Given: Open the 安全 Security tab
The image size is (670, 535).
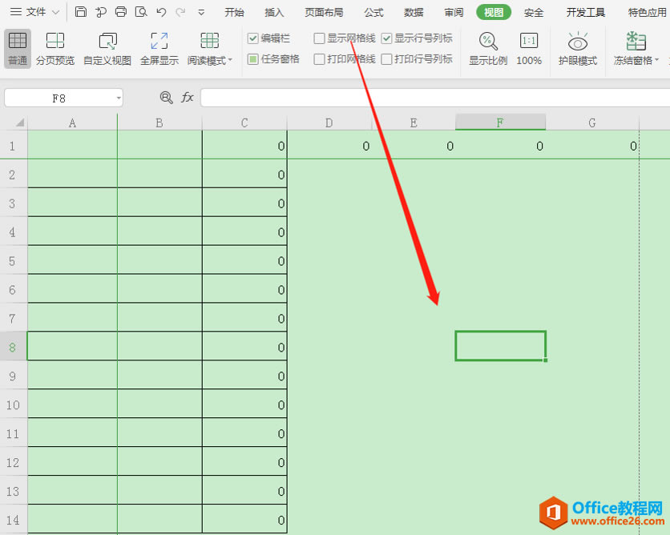Looking at the screenshot, I should (x=534, y=12).
